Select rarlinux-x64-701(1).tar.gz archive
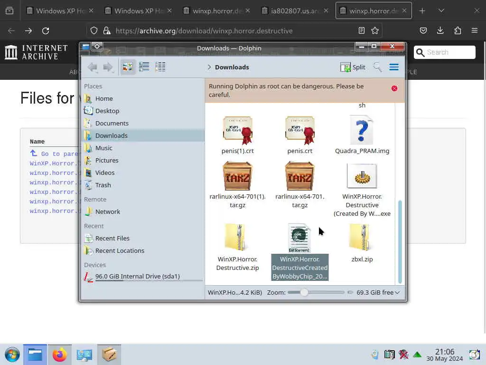486x365 pixels. pyautogui.click(x=237, y=185)
